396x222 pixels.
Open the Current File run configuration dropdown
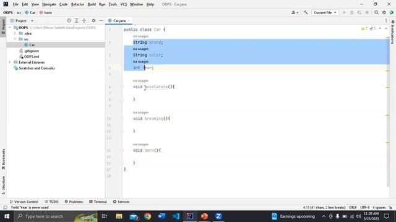(x=325, y=12)
